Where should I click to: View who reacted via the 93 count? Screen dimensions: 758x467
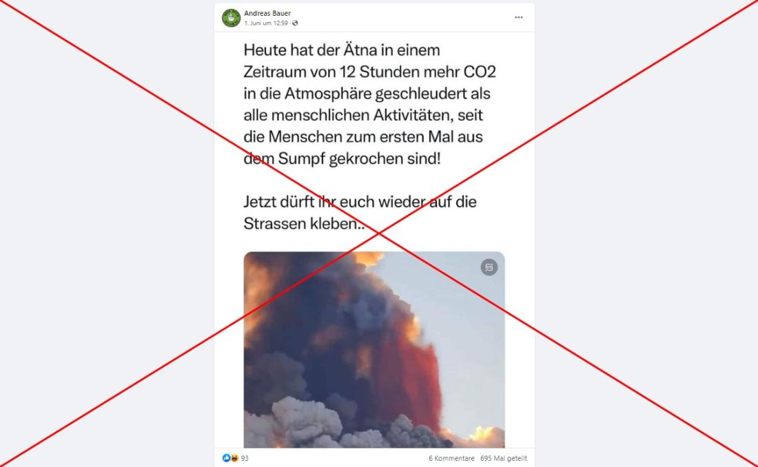245,458
